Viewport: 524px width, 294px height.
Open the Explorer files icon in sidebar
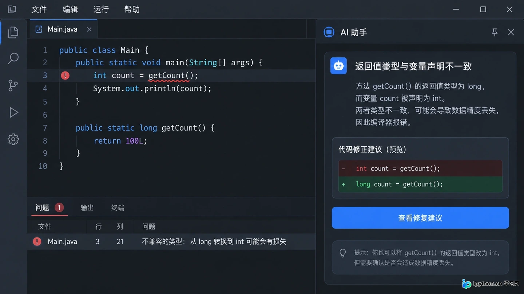(x=13, y=32)
